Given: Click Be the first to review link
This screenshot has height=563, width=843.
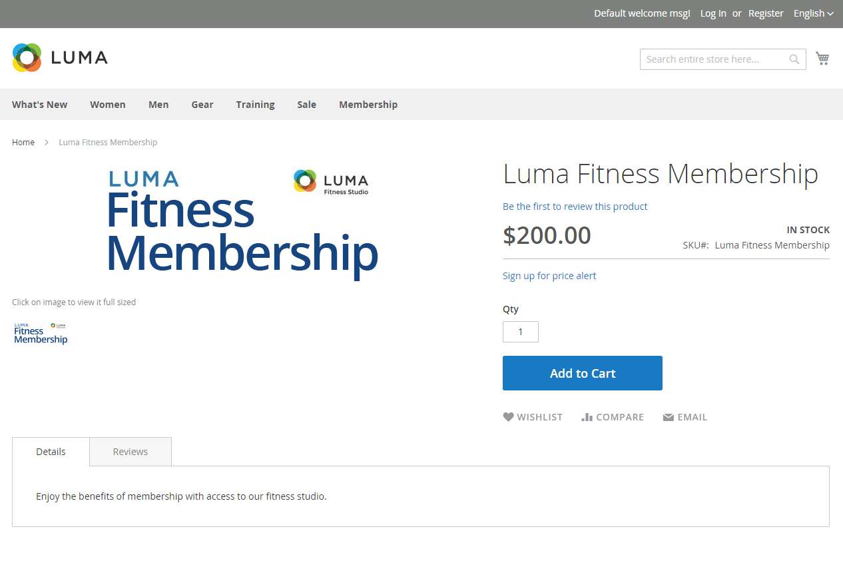Looking at the screenshot, I should tap(575, 207).
